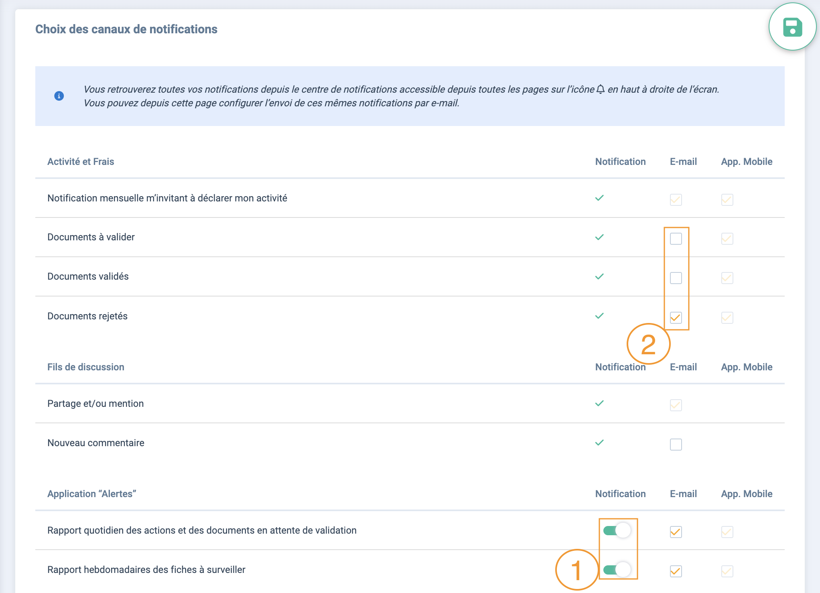Click the Fils de discussion section header
Image resolution: width=820 pixels, height=593 pixels.
coord(86,367)
